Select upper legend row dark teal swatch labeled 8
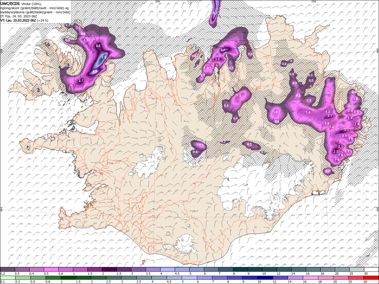Image resolution: width=379 pixels, height=284 pixels. [x=240, y=270]
